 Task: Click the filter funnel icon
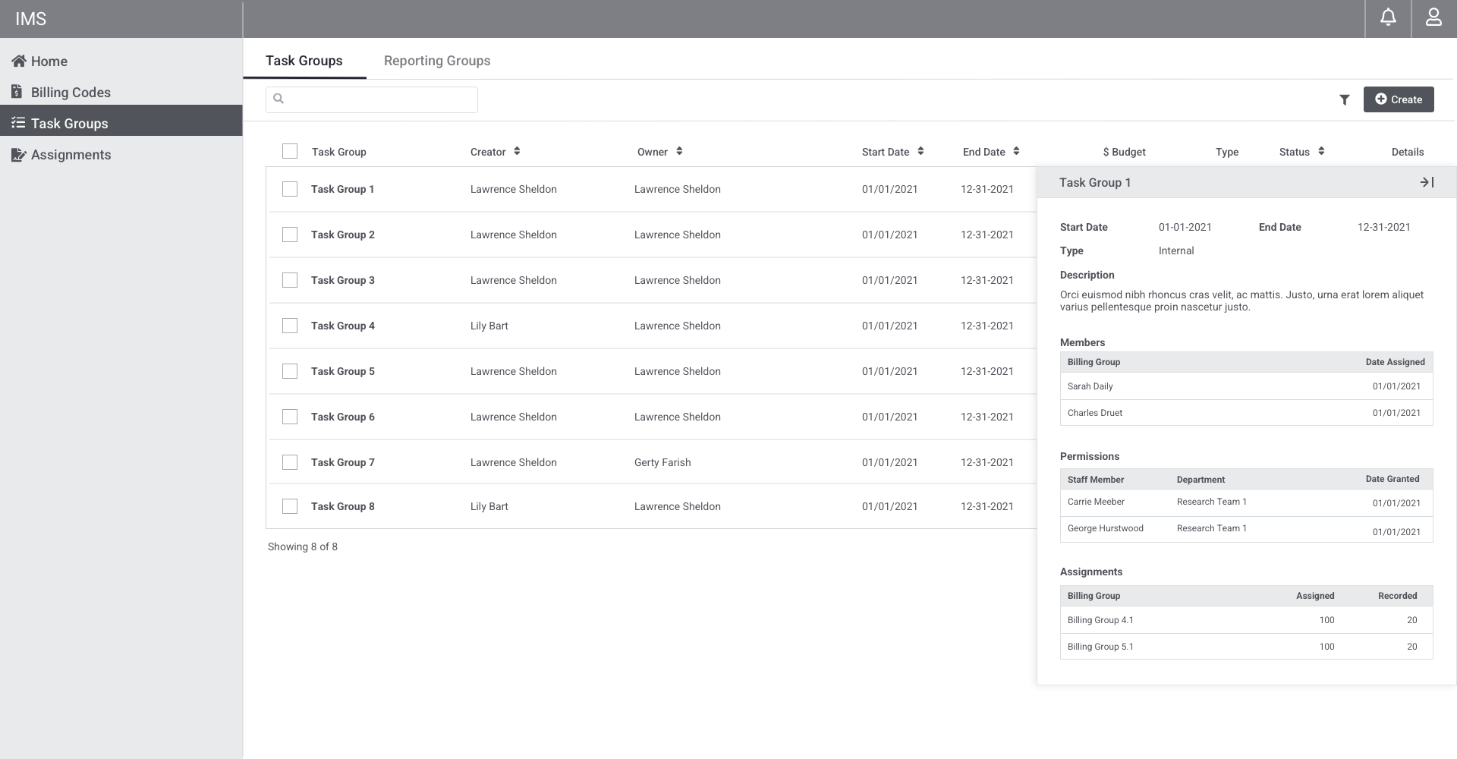[1345, 99]
